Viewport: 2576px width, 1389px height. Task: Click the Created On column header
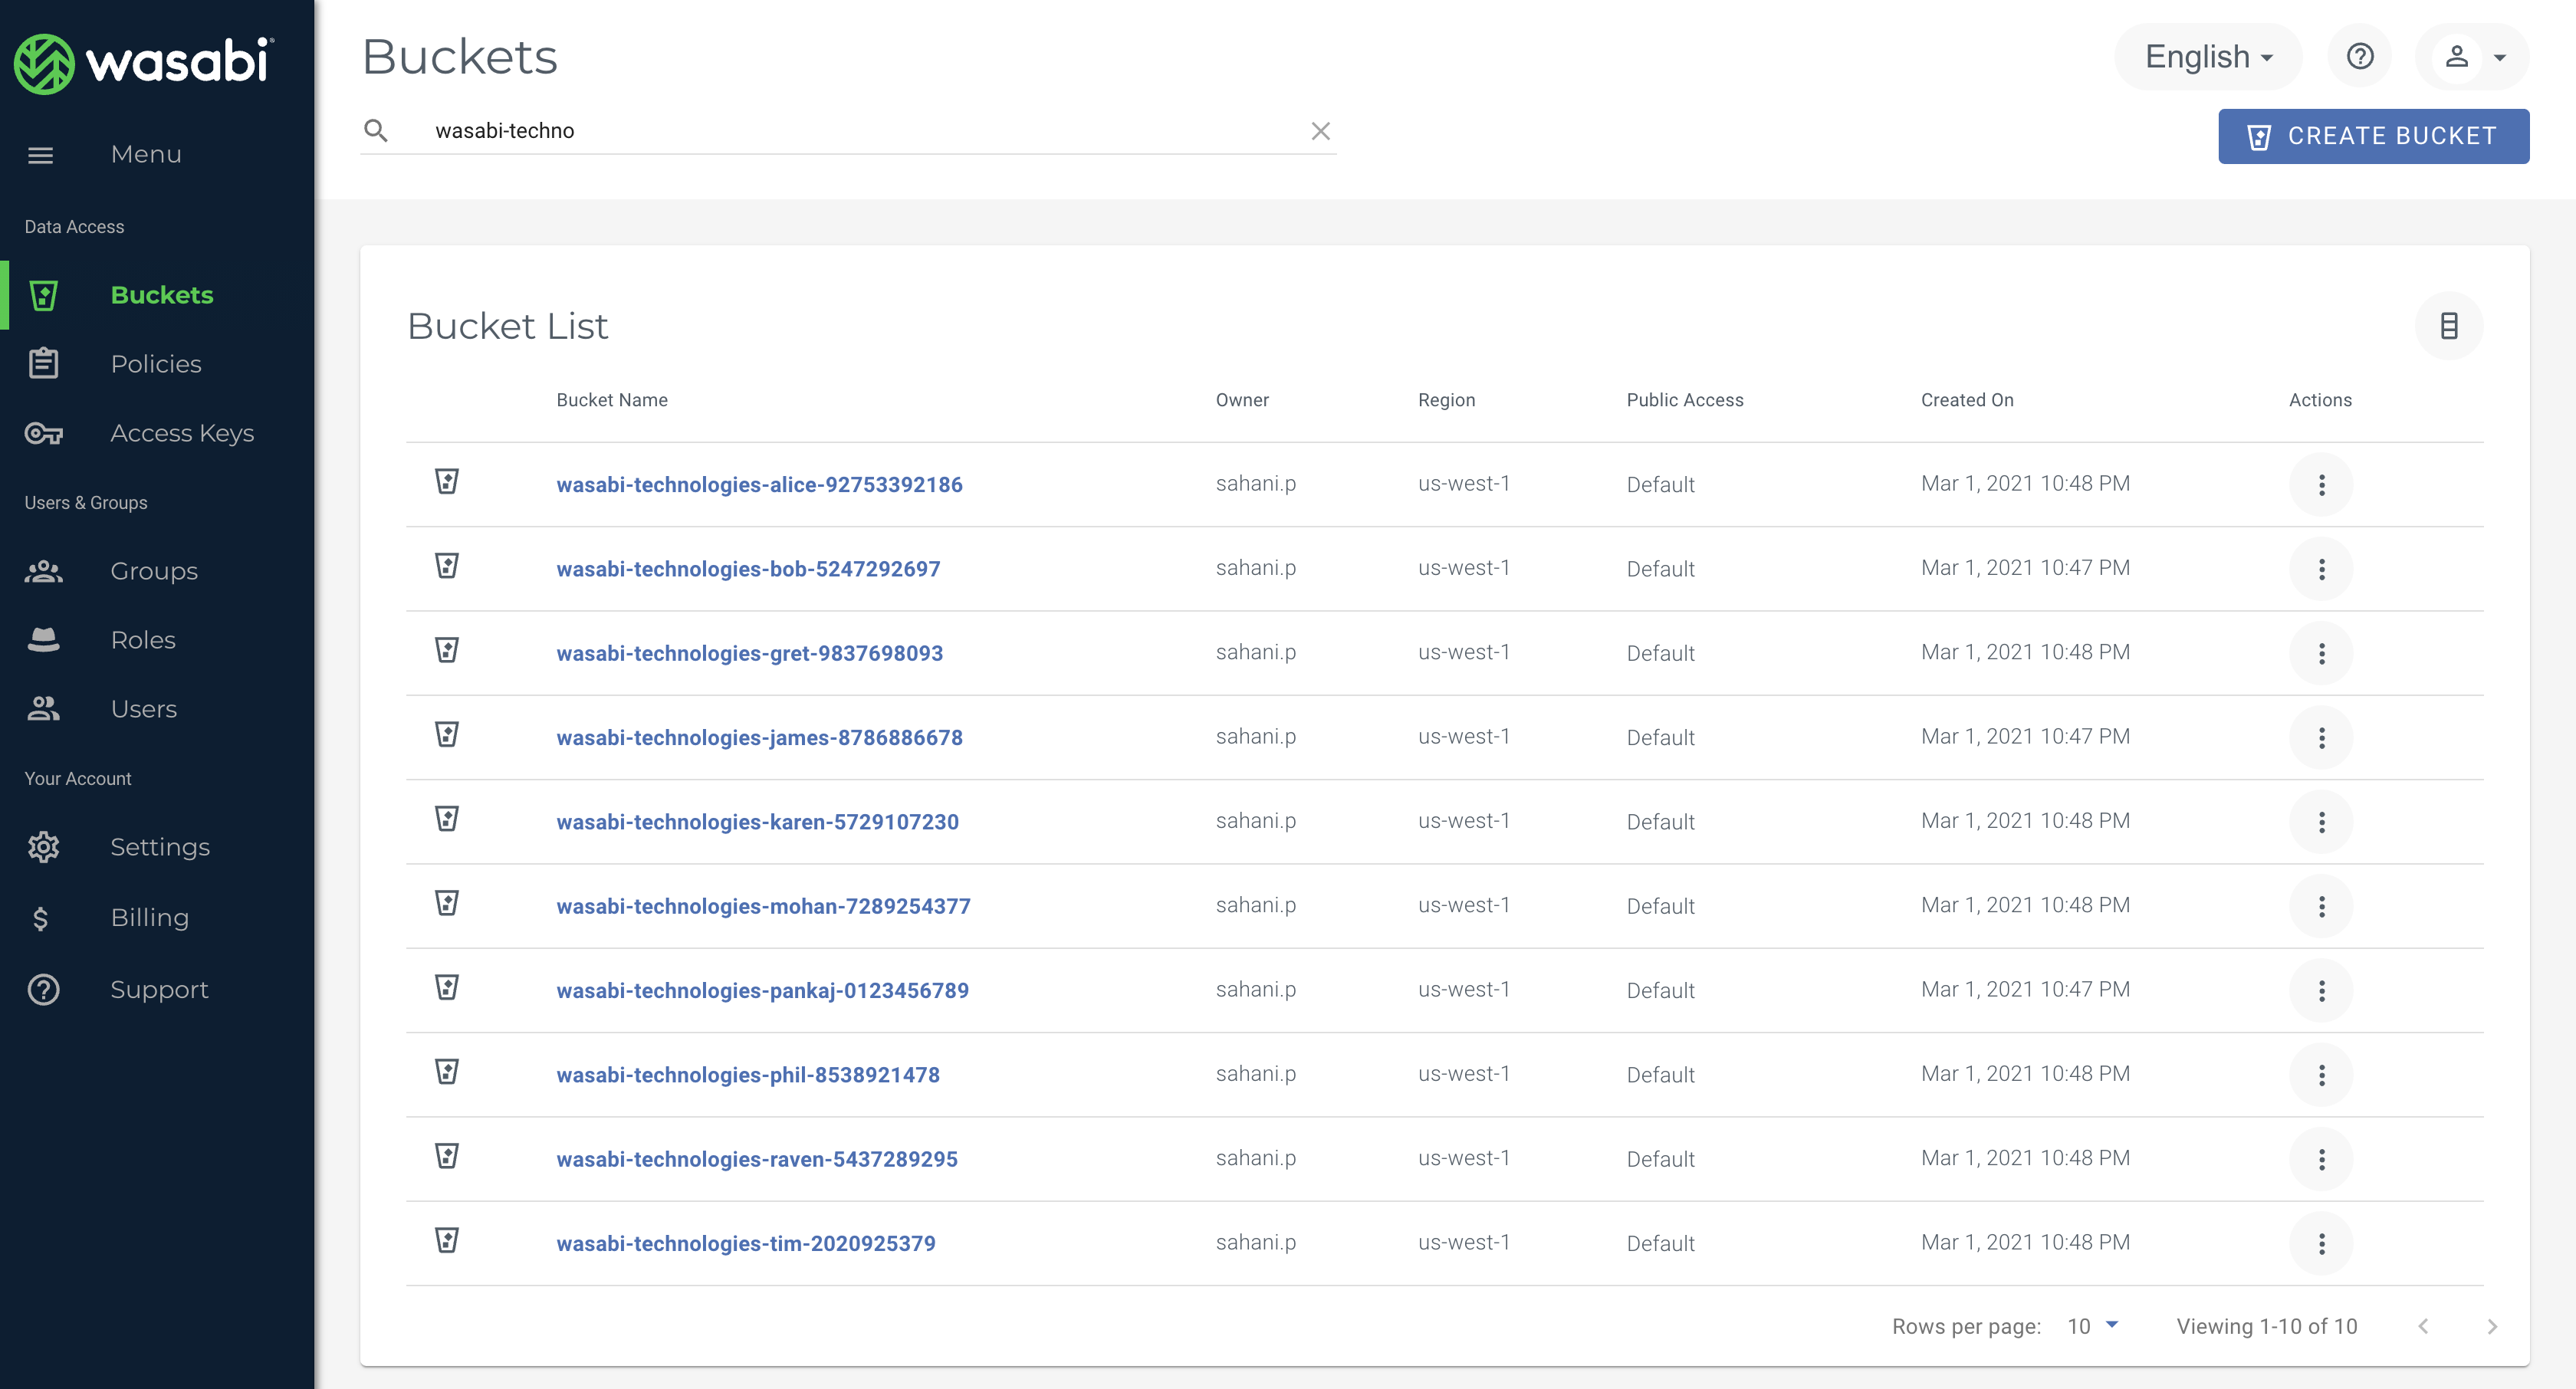pyautogui.click(x=1967, y=400)
